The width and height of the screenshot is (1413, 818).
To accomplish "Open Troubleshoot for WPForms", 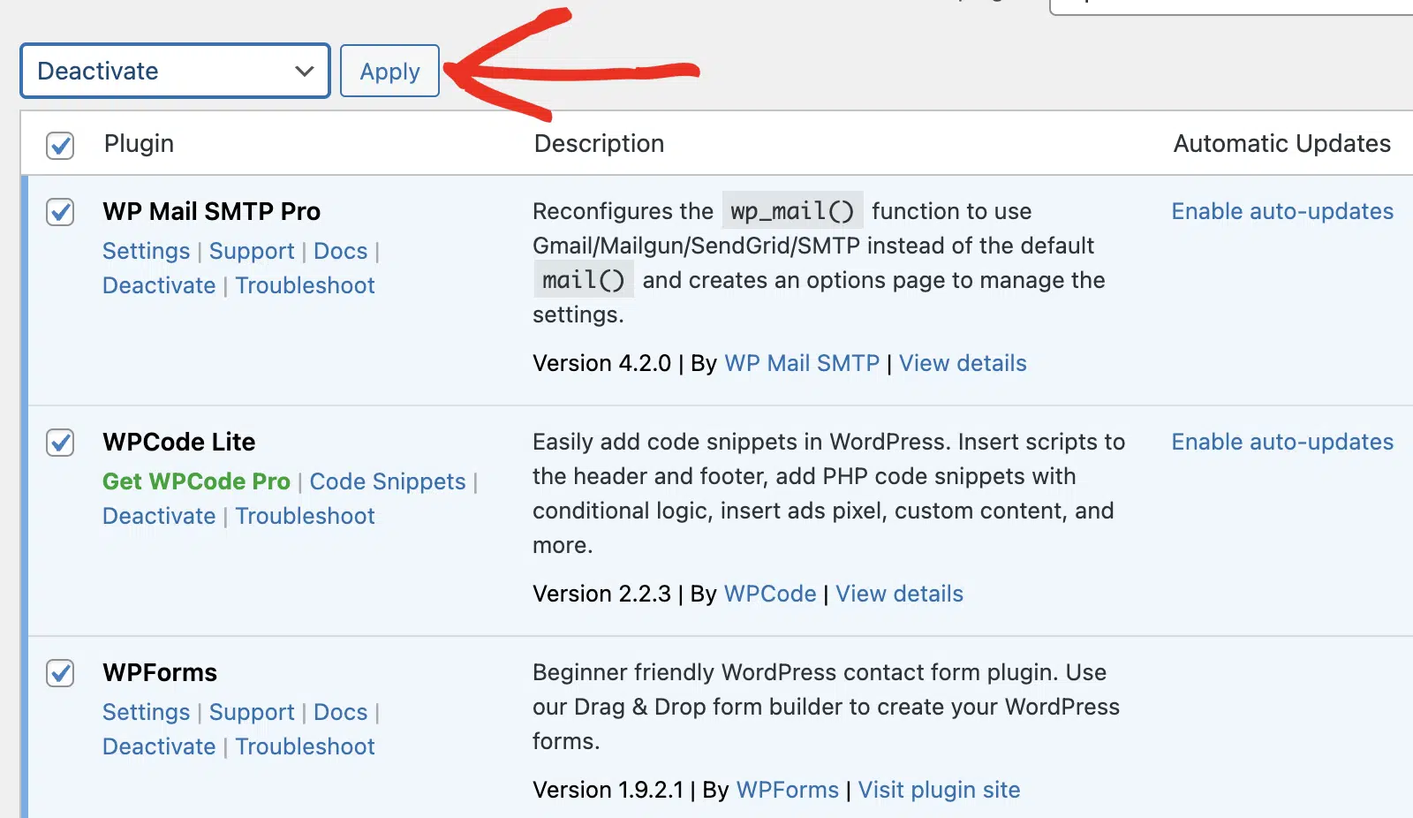I will click(305, 746).
